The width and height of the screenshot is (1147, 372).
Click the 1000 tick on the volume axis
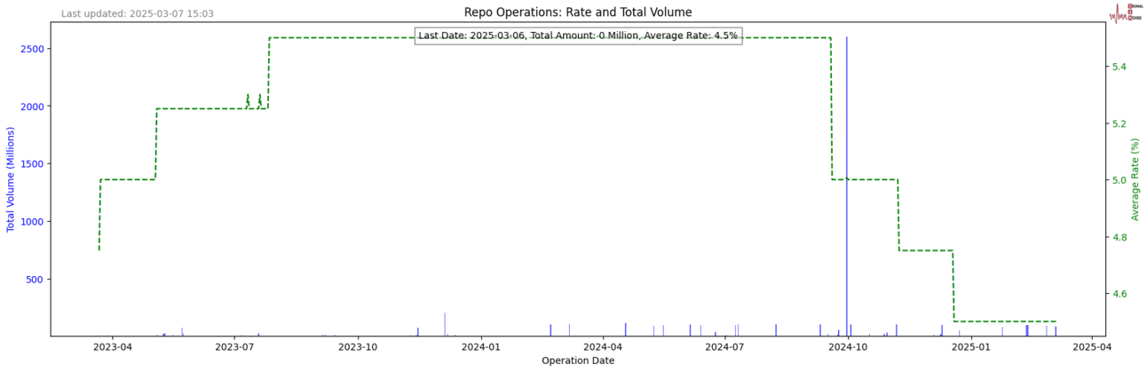[x=32, y=222]
